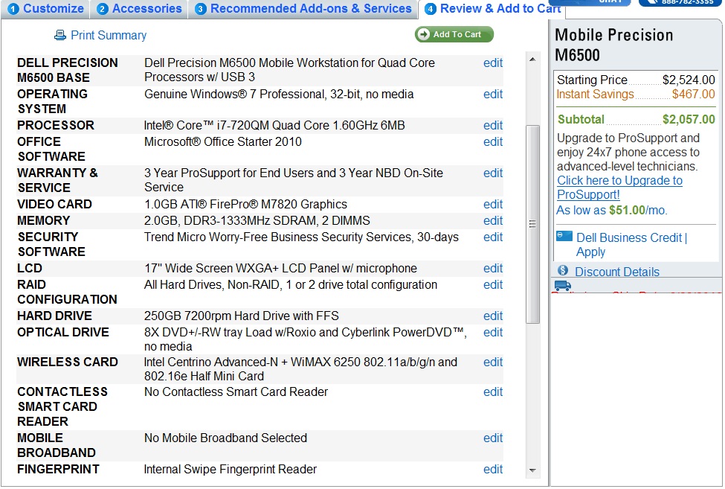The image size is (725, 489).
Task: Edit the Office Software selection
Action: click(493, 142)
